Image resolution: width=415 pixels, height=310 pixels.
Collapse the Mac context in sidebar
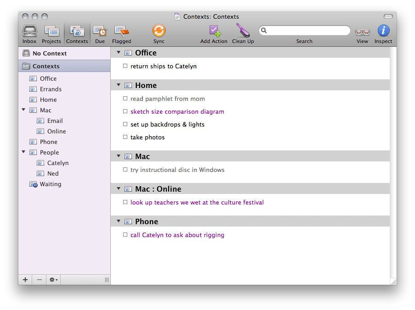coord(23,110)
